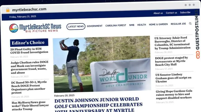Open the MyrtleBeachSC News logo

click(x=35, y=28)
